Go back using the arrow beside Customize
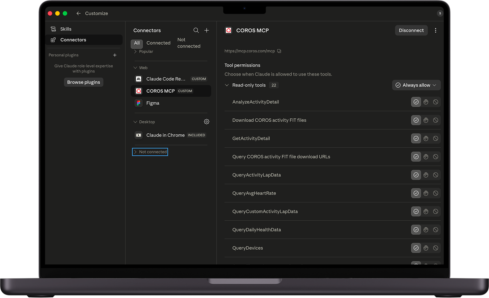 [x=78, y=13]
